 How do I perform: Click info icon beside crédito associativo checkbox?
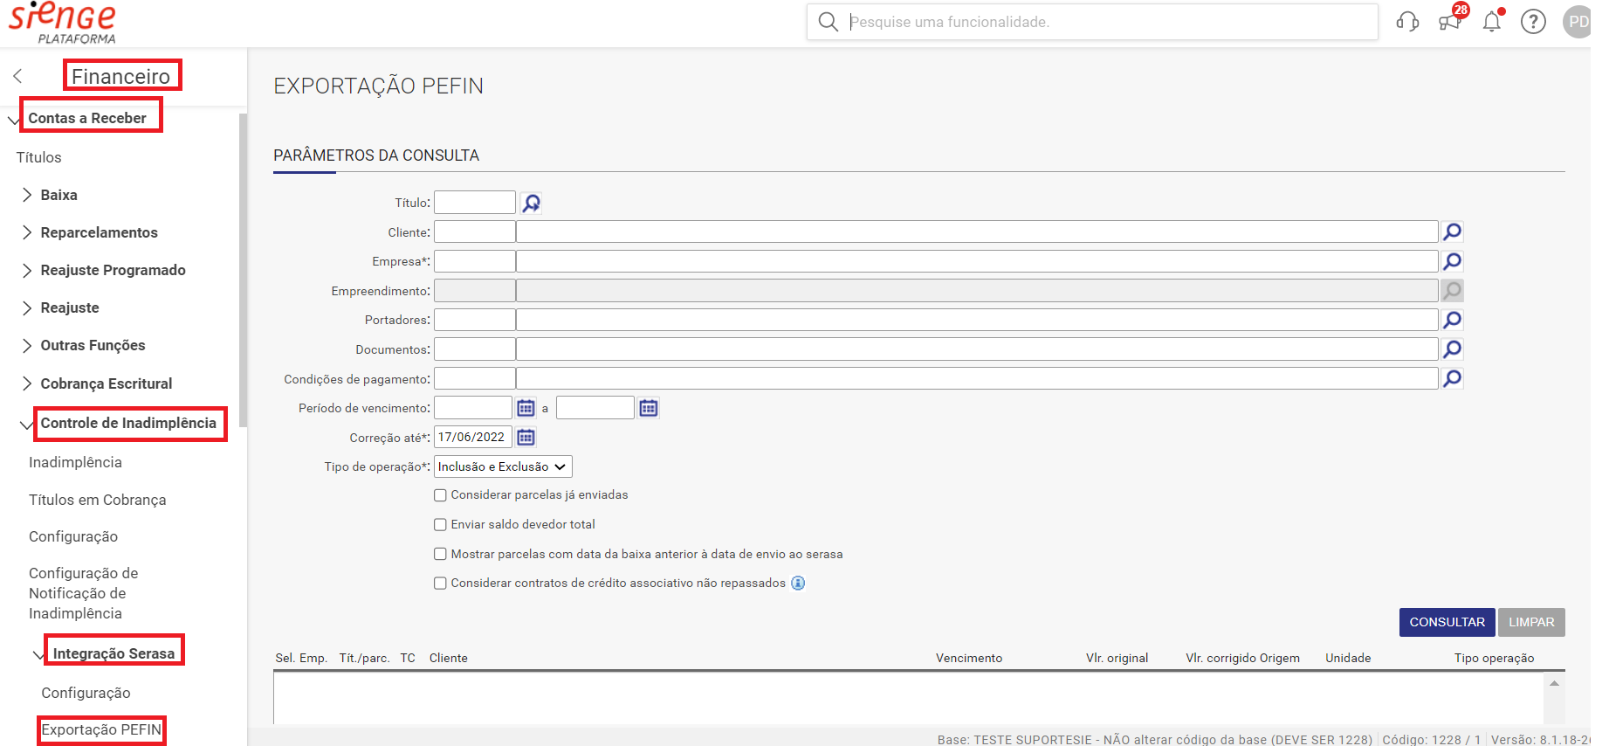click(798, 583)
